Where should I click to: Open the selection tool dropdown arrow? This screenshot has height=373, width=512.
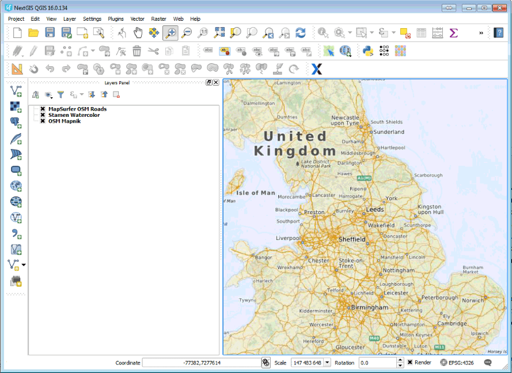point(370,33)
